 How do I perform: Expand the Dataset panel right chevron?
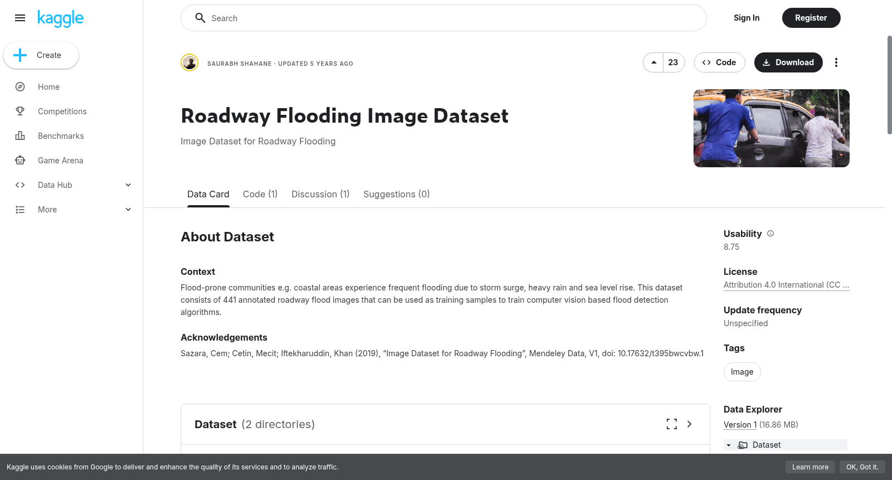click(690, 424)
